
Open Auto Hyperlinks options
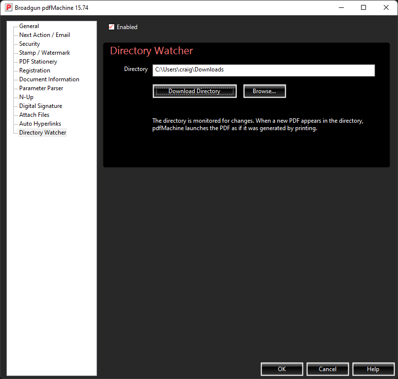[40, 124]
